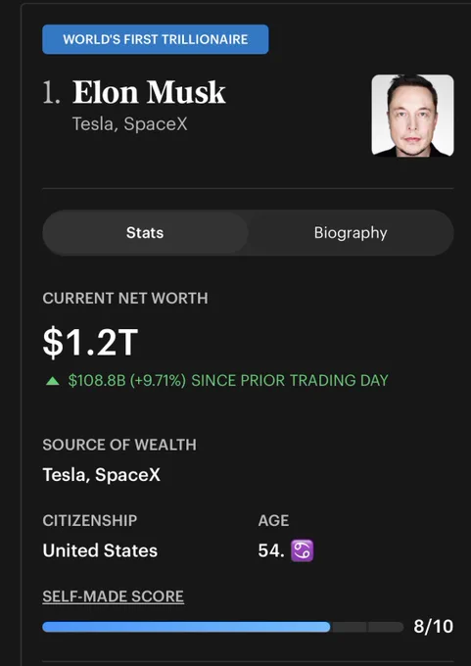Select the Elon Musk name heading

click(x=149, y=92)
